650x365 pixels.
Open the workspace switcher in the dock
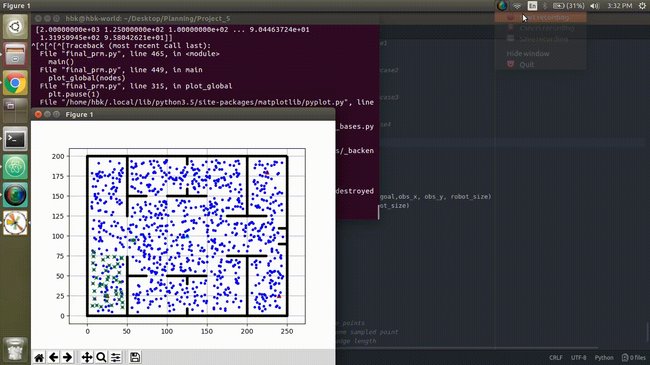pos(15,111)
